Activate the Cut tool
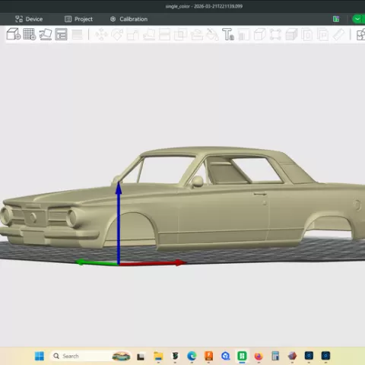This screenshot has width=365, height=365. coord(164,34)
